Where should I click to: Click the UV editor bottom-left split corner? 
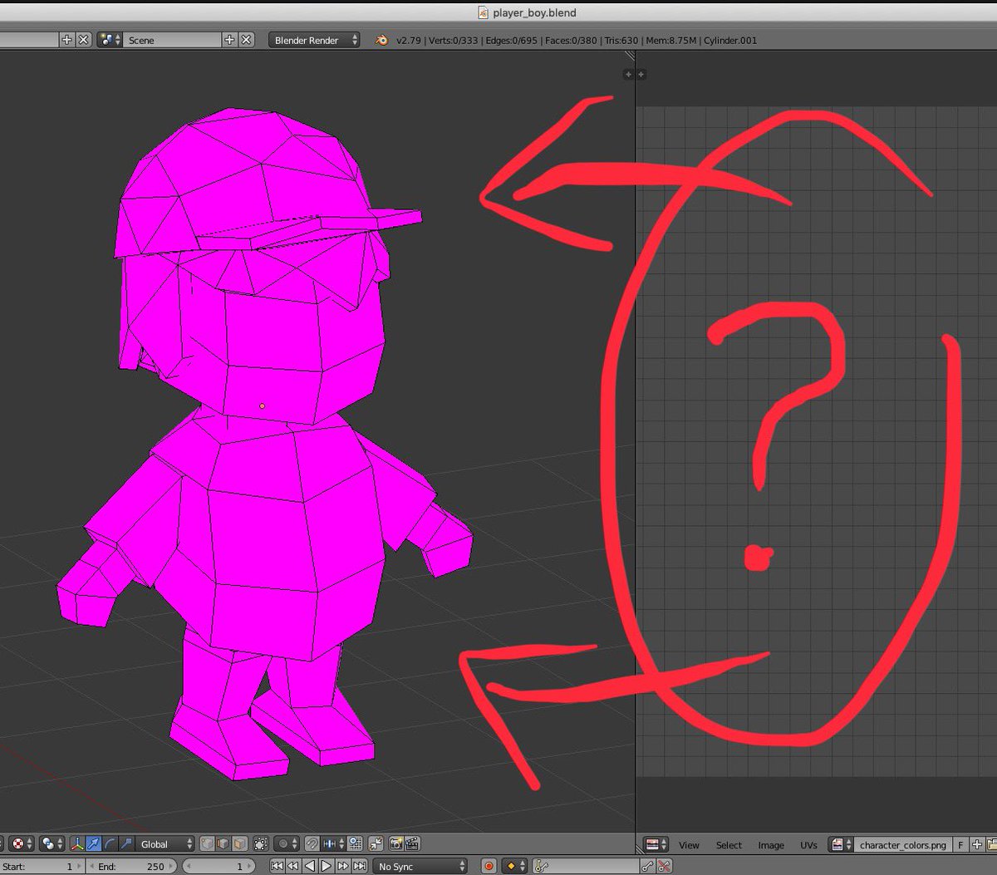click(641, 848)
